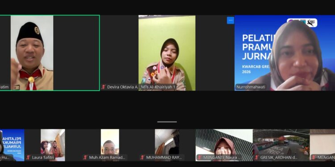The image size is (335, 167).
Task: Click the name label 'MUHAMMAD RAY...'
Action: tap(164, 157)
